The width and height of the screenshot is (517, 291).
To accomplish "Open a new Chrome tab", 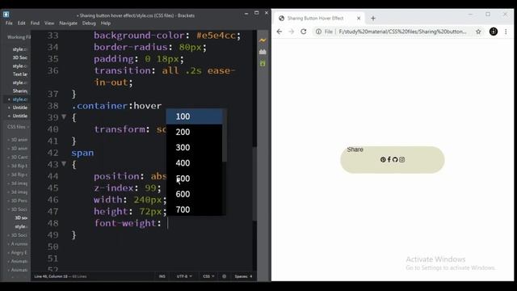I will tap(373, 19).
